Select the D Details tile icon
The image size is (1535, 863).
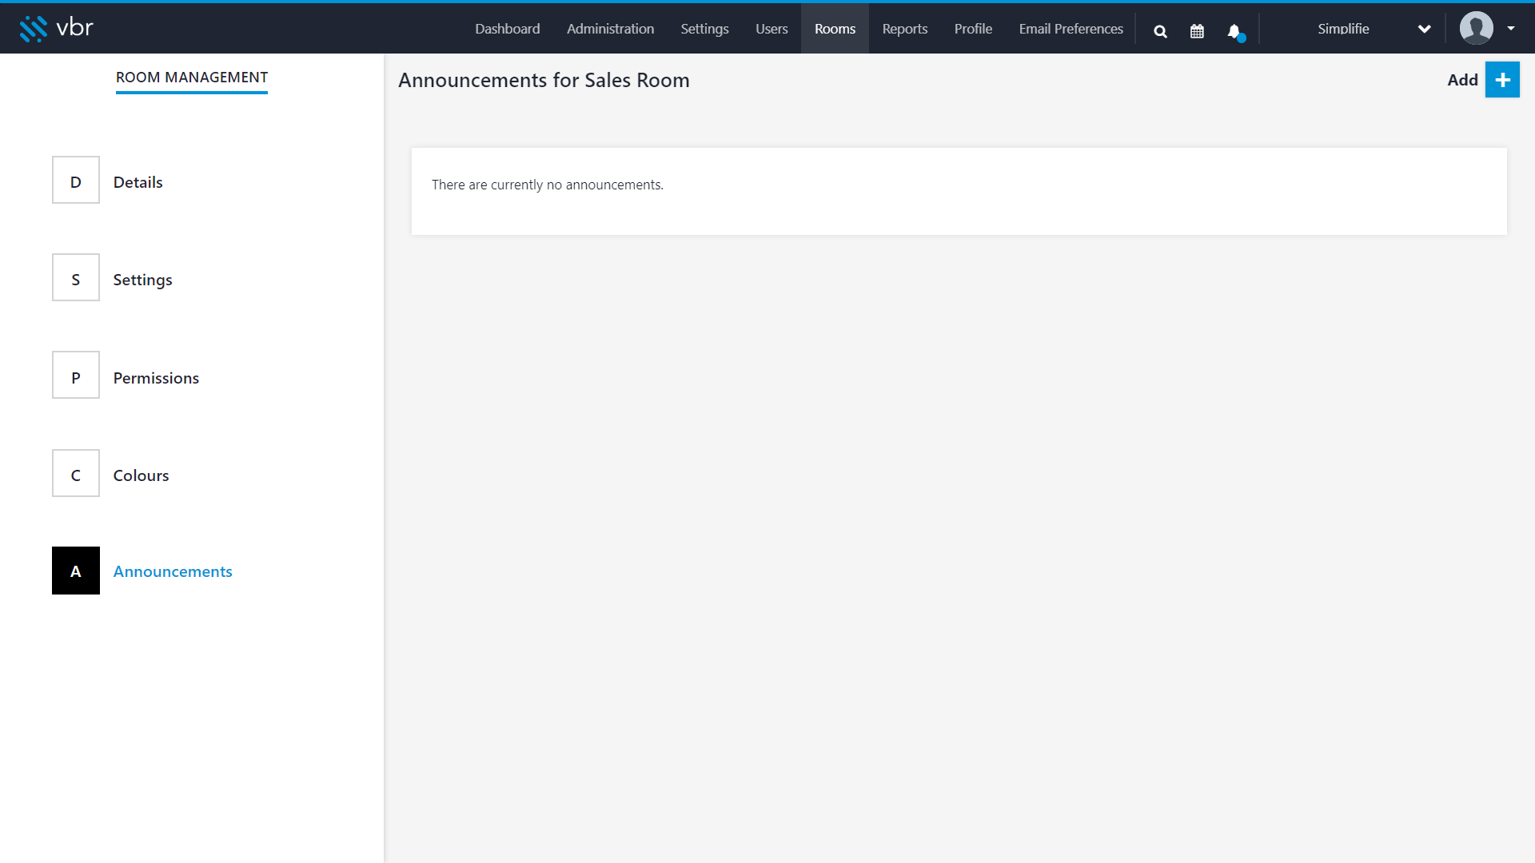click(x=76, y=180)
